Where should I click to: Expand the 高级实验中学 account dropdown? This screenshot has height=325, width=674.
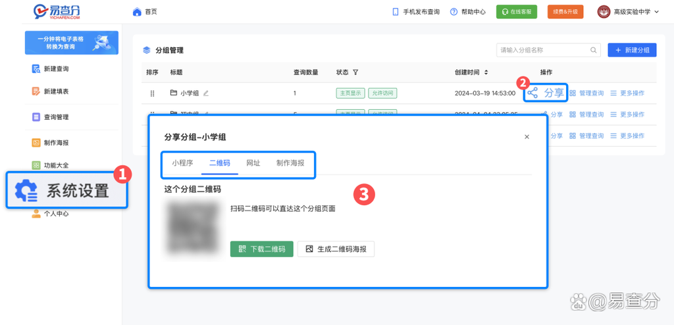[656, 12]
